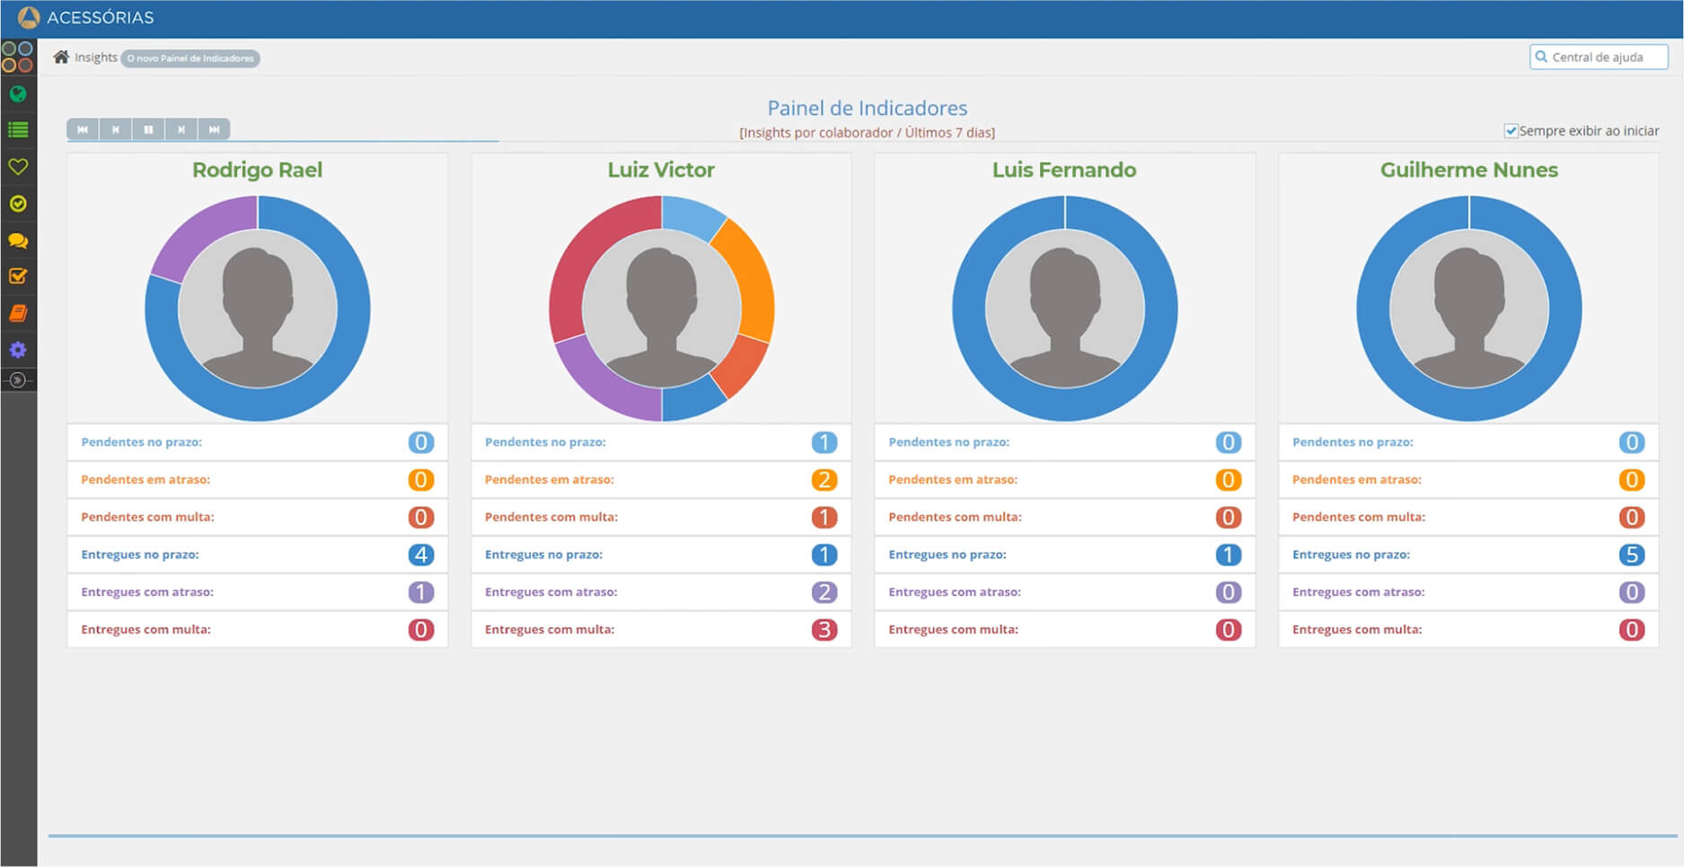Click Luis Fernando's 'Entregues com multa' count 0
The image size is (1684, 867).
pos(1229,630)
